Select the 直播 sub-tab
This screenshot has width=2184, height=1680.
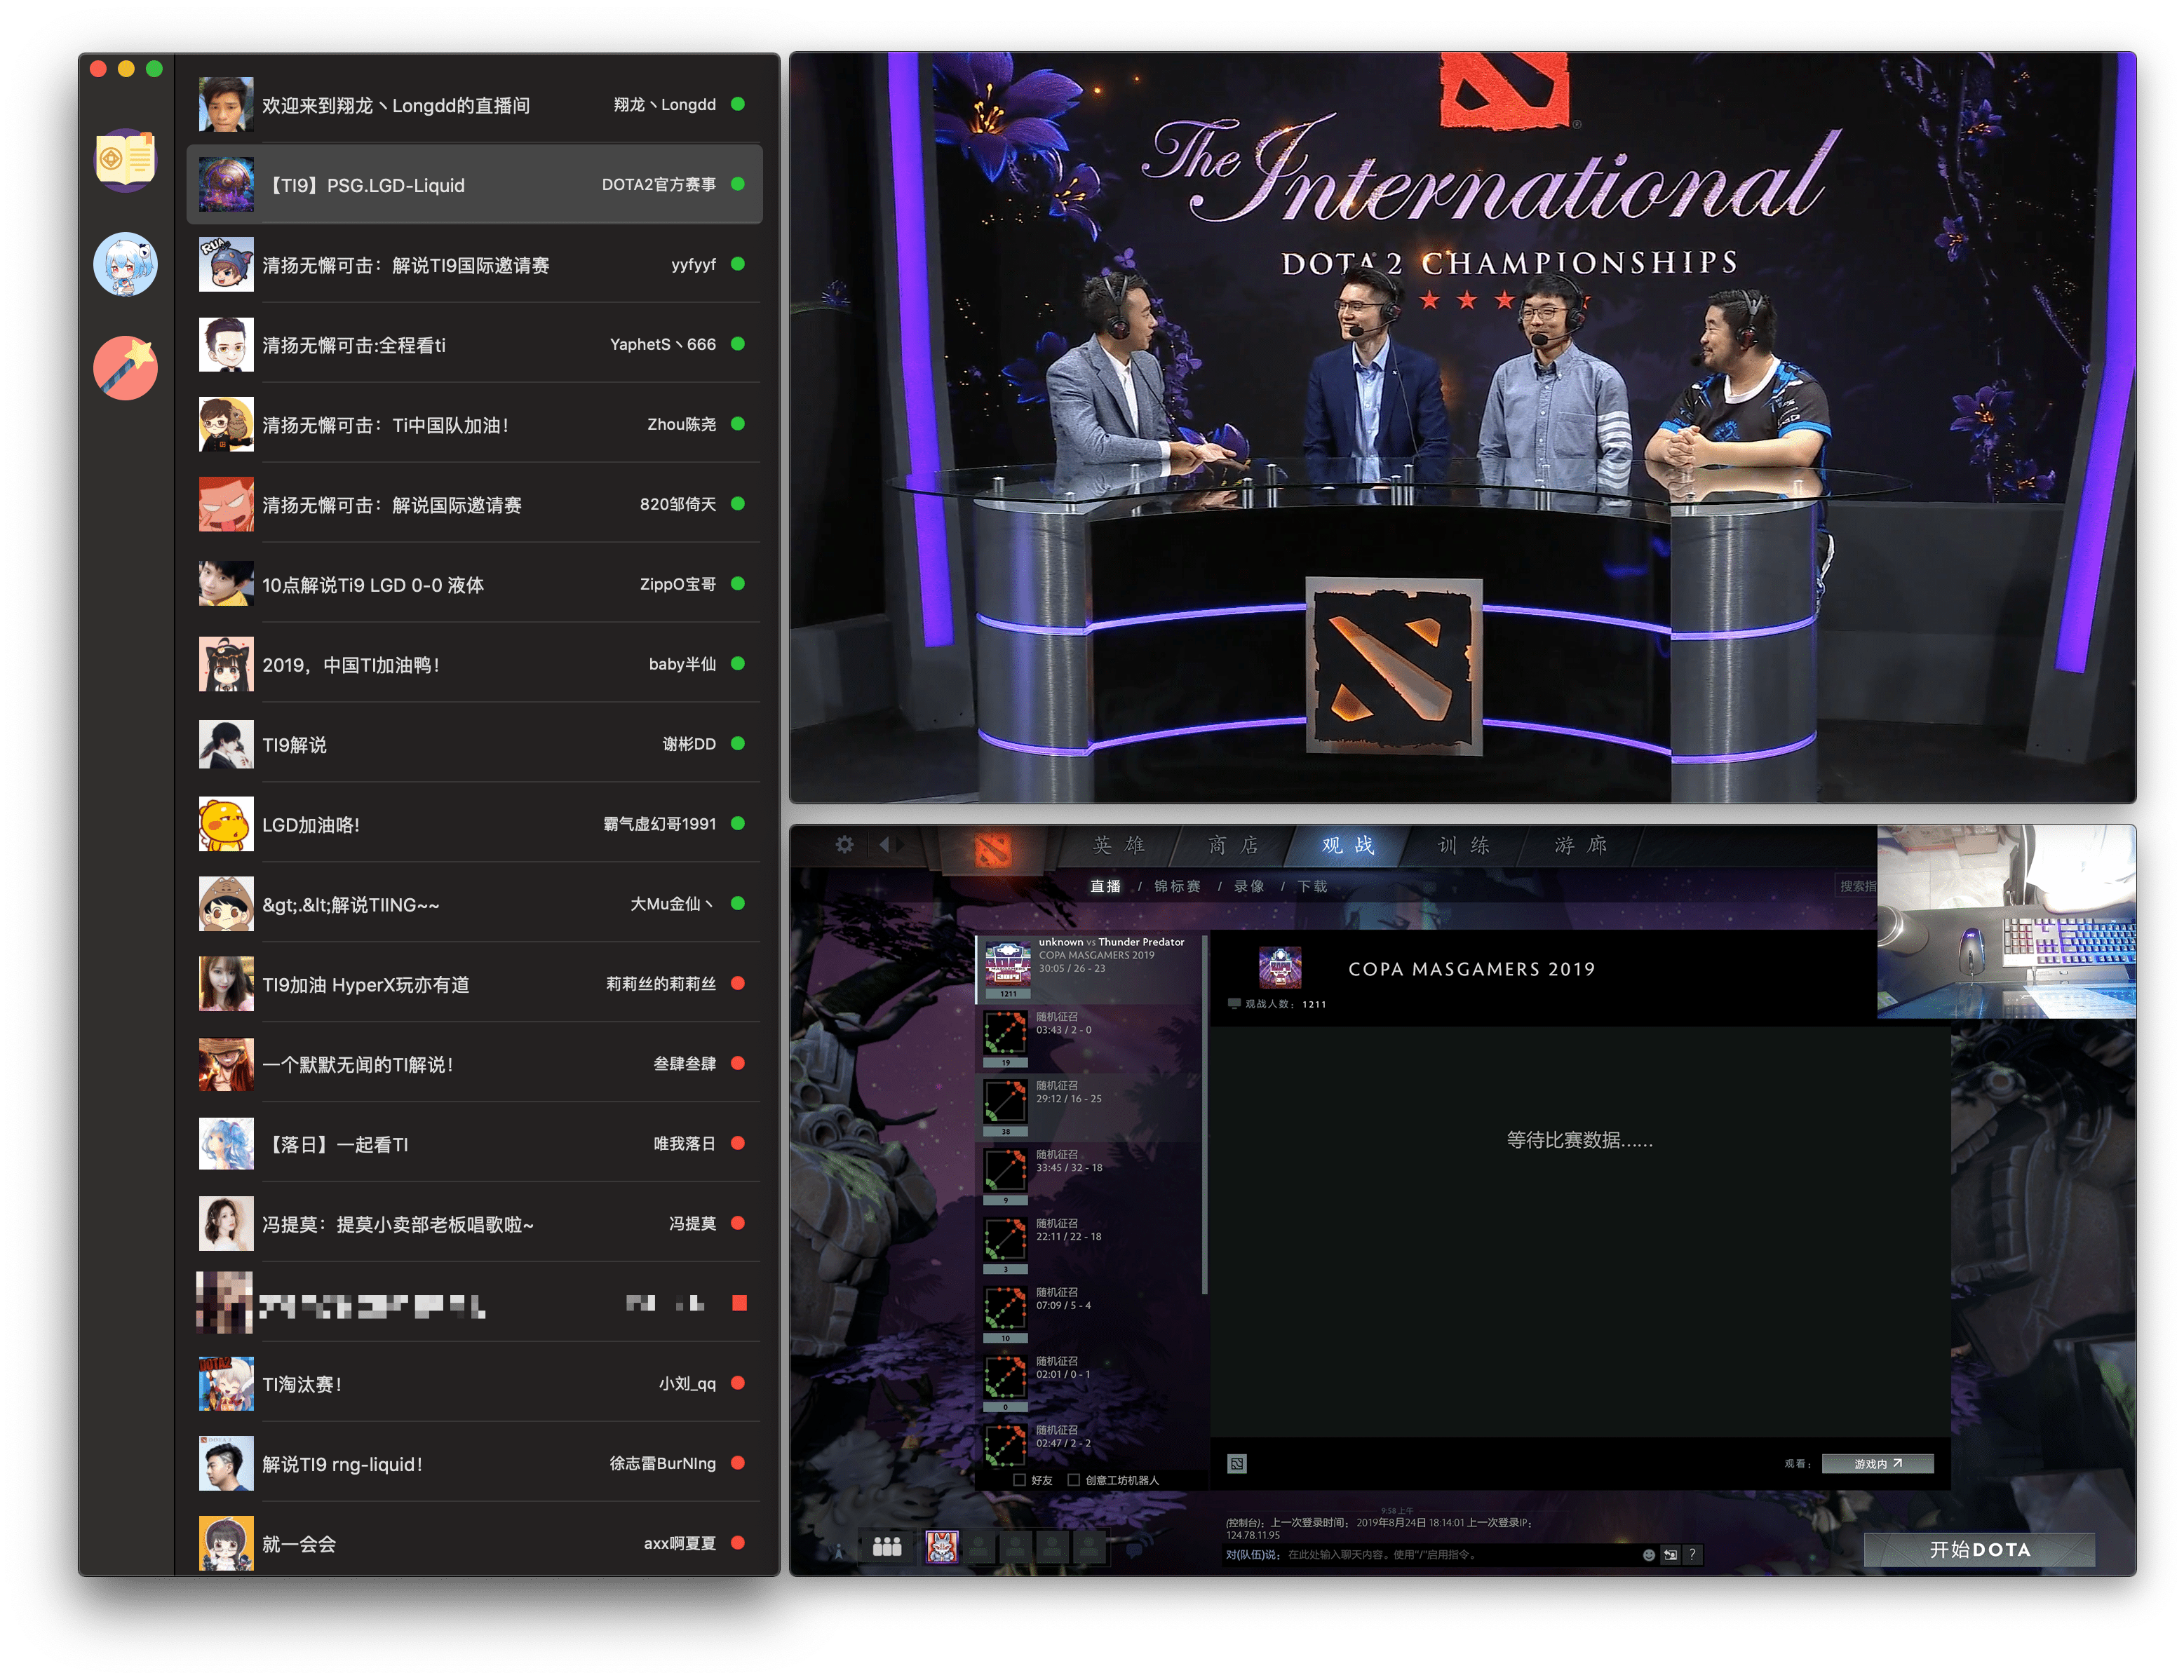1105,887
